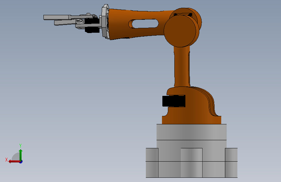281x182 pixels.
Task: Select the gray flange plate behind gripper
Action: [x=105, y=21]
